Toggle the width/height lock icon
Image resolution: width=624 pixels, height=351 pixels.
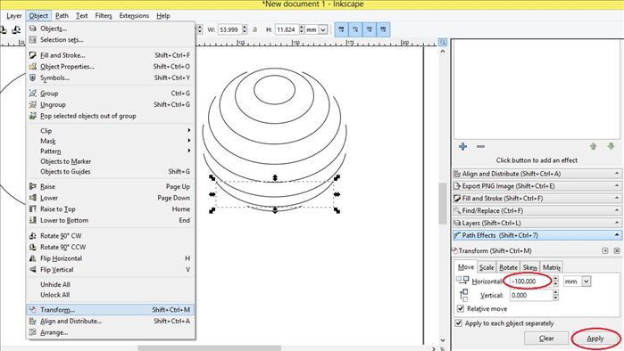point(255,29)
